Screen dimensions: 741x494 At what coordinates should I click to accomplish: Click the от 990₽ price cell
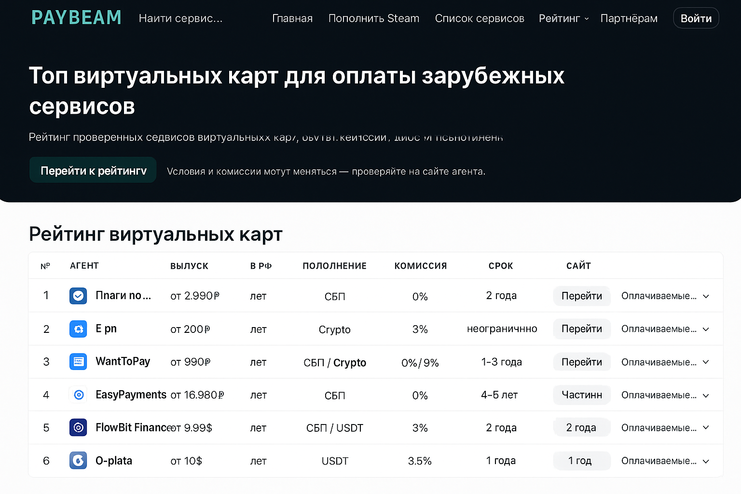click(190, 362)
